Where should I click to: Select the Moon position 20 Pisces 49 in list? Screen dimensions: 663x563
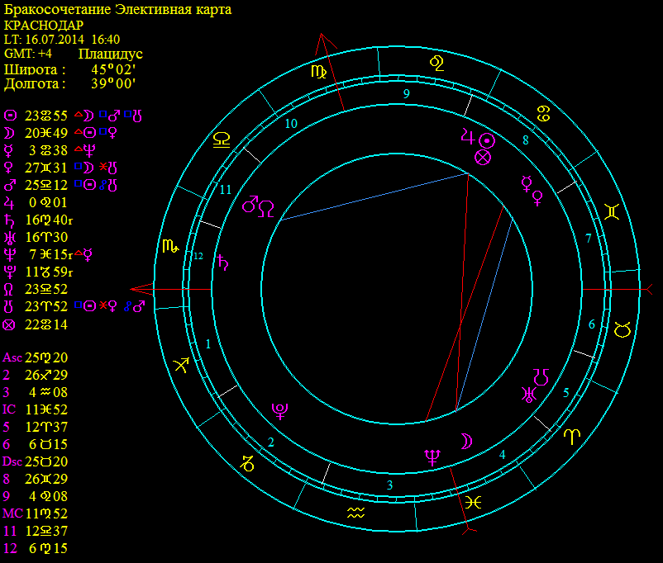tap(46, 133)
